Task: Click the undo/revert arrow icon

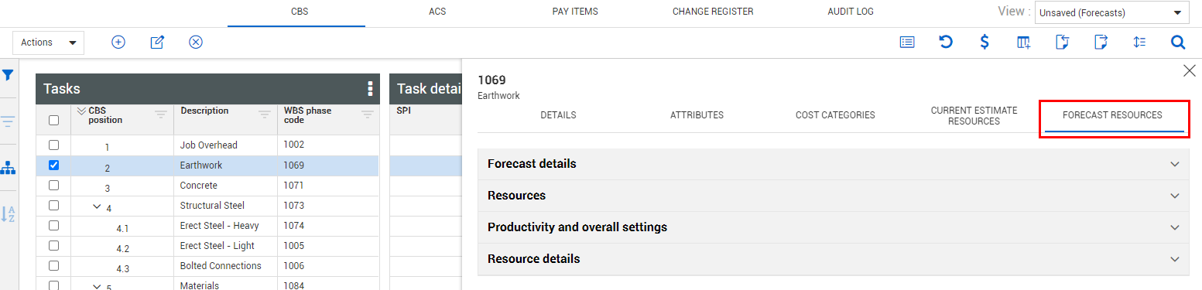Action: 946,43
